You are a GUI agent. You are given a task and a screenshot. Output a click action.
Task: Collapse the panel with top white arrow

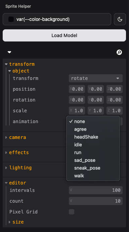click(x=9, y=52)
